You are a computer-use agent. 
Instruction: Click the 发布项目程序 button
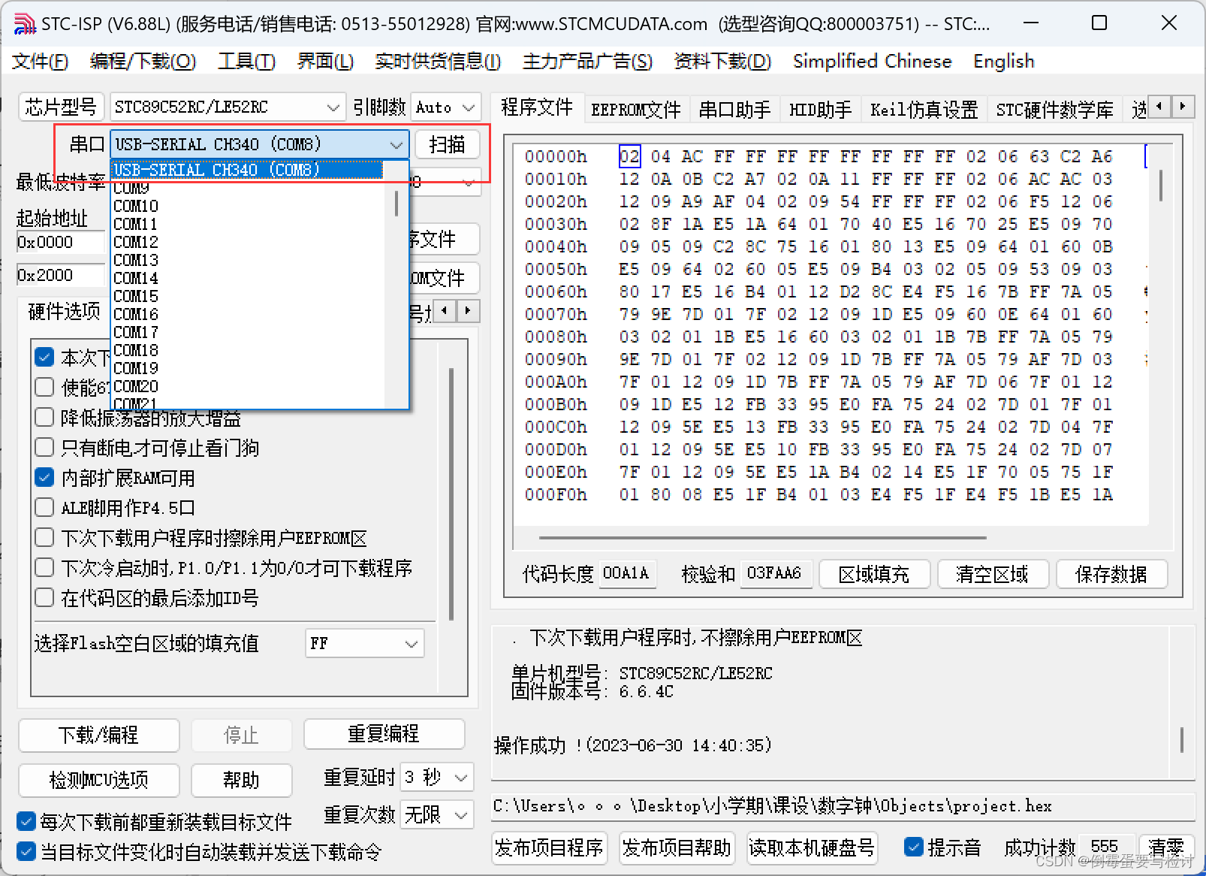coord(549,847)
